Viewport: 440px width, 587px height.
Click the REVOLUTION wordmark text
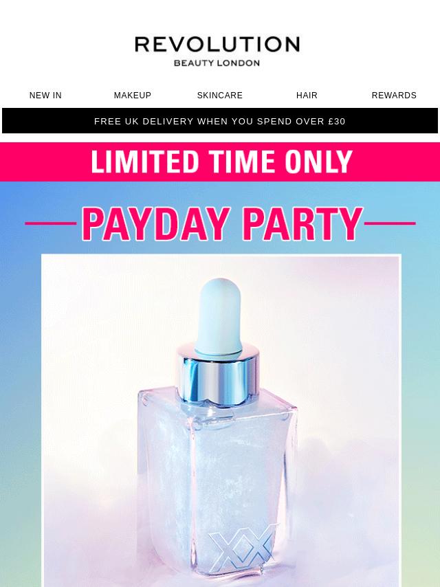(x=217, y=44)
